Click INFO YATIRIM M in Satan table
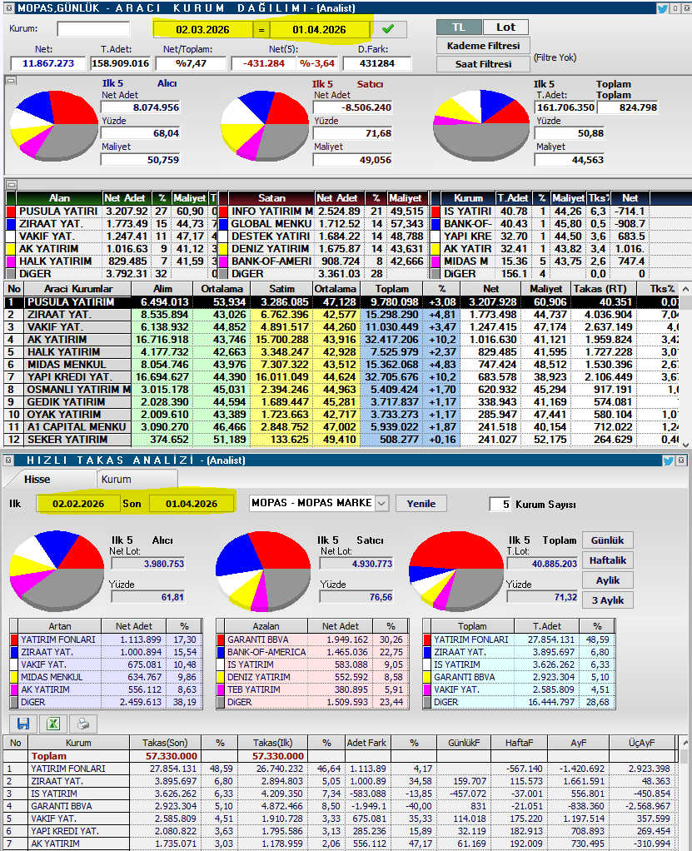This screenshot has height=851, width=692. [x=272, y=212]
